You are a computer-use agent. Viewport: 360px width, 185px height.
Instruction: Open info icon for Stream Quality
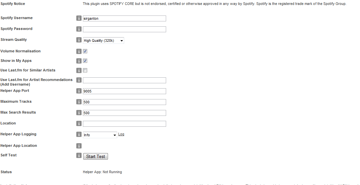tap(79, 40)
